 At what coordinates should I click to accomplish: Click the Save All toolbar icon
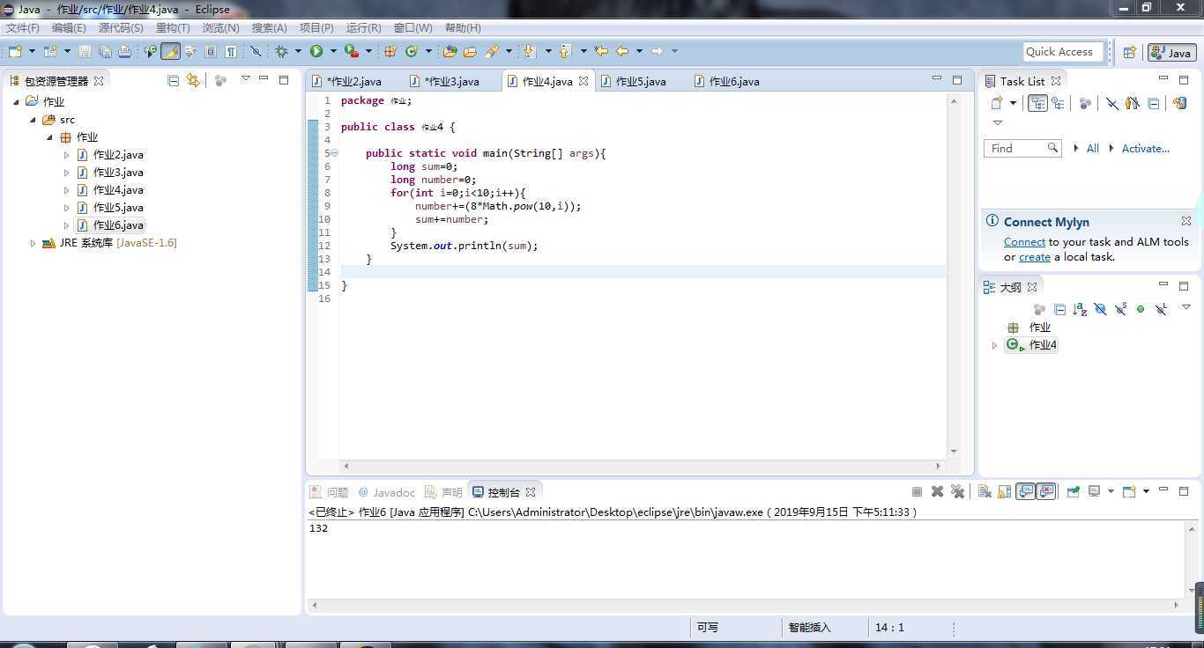tap(105, 52)
